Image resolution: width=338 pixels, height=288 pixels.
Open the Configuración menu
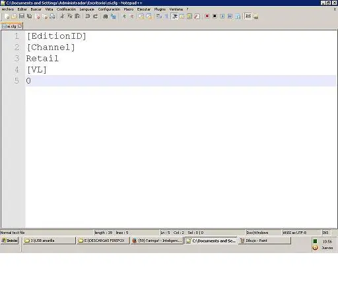click(109, 9)
